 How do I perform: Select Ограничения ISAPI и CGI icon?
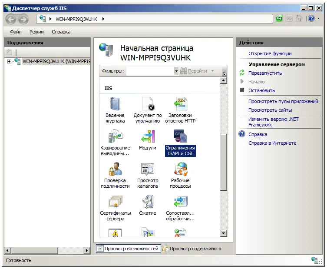point(180,136)
